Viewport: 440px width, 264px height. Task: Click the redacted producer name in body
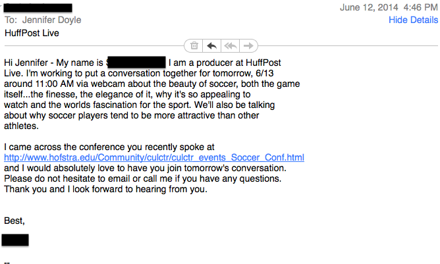pyautogui.click(x=136, y=63)
